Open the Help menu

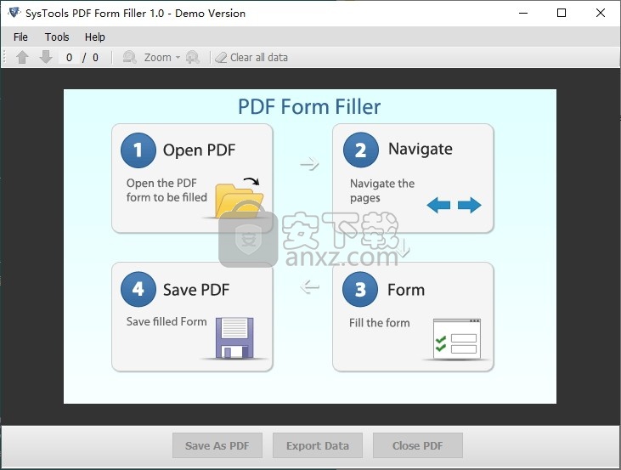(95, 37)
